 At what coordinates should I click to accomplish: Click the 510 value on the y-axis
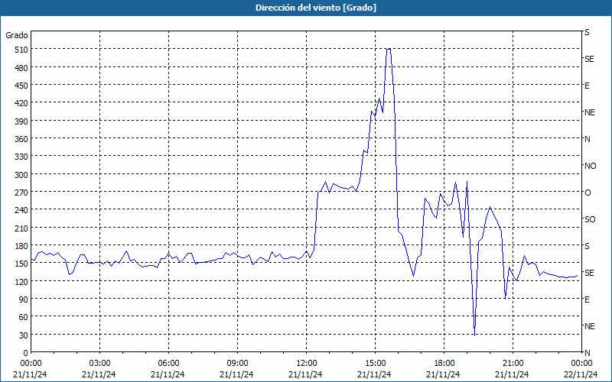21,50
